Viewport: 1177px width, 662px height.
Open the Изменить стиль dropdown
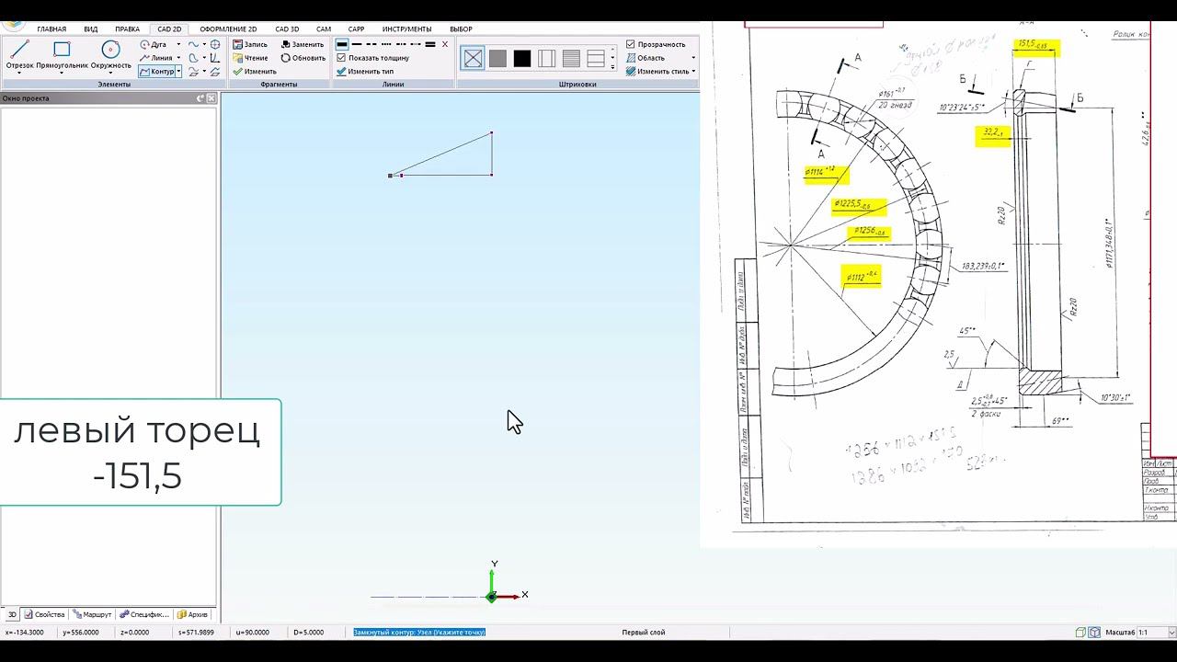click(x=660, y=71)
